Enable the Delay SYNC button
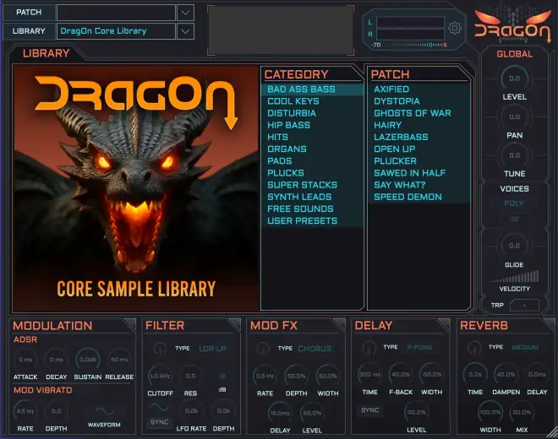558x439 pixels. coord(369,409)
